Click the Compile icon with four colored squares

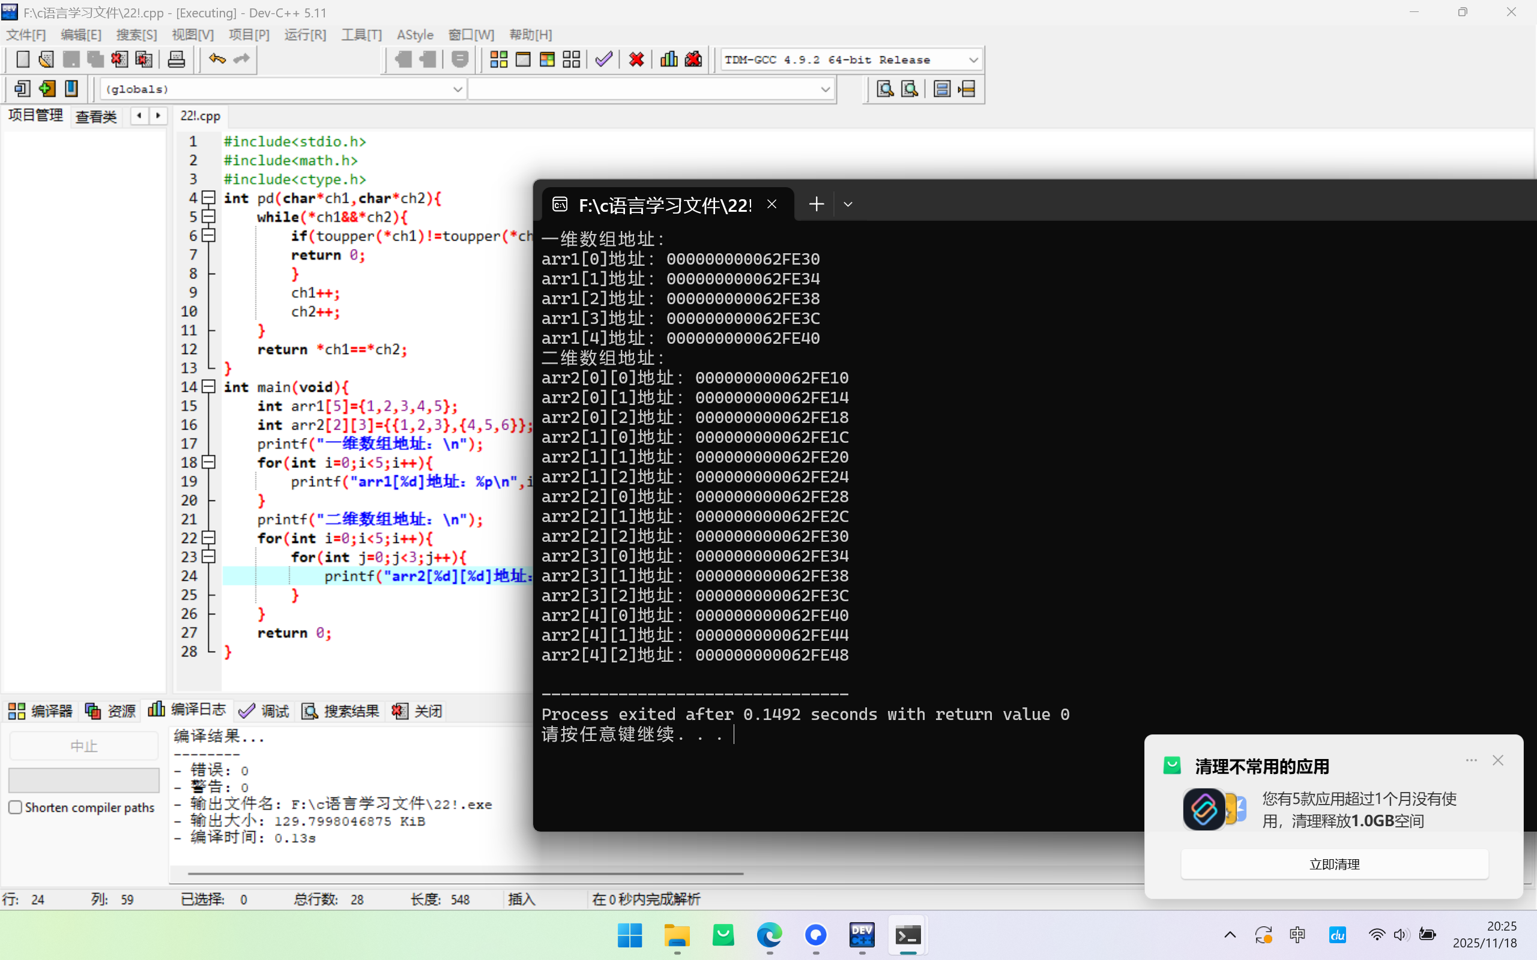(x=498, y=59)
